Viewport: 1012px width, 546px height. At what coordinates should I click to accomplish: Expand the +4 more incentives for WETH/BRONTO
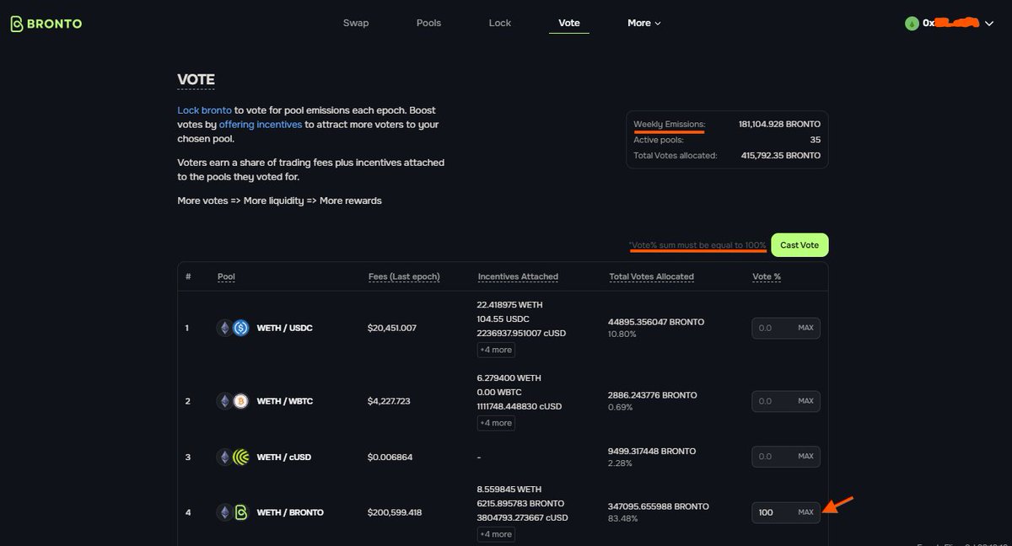click(495, 534)
